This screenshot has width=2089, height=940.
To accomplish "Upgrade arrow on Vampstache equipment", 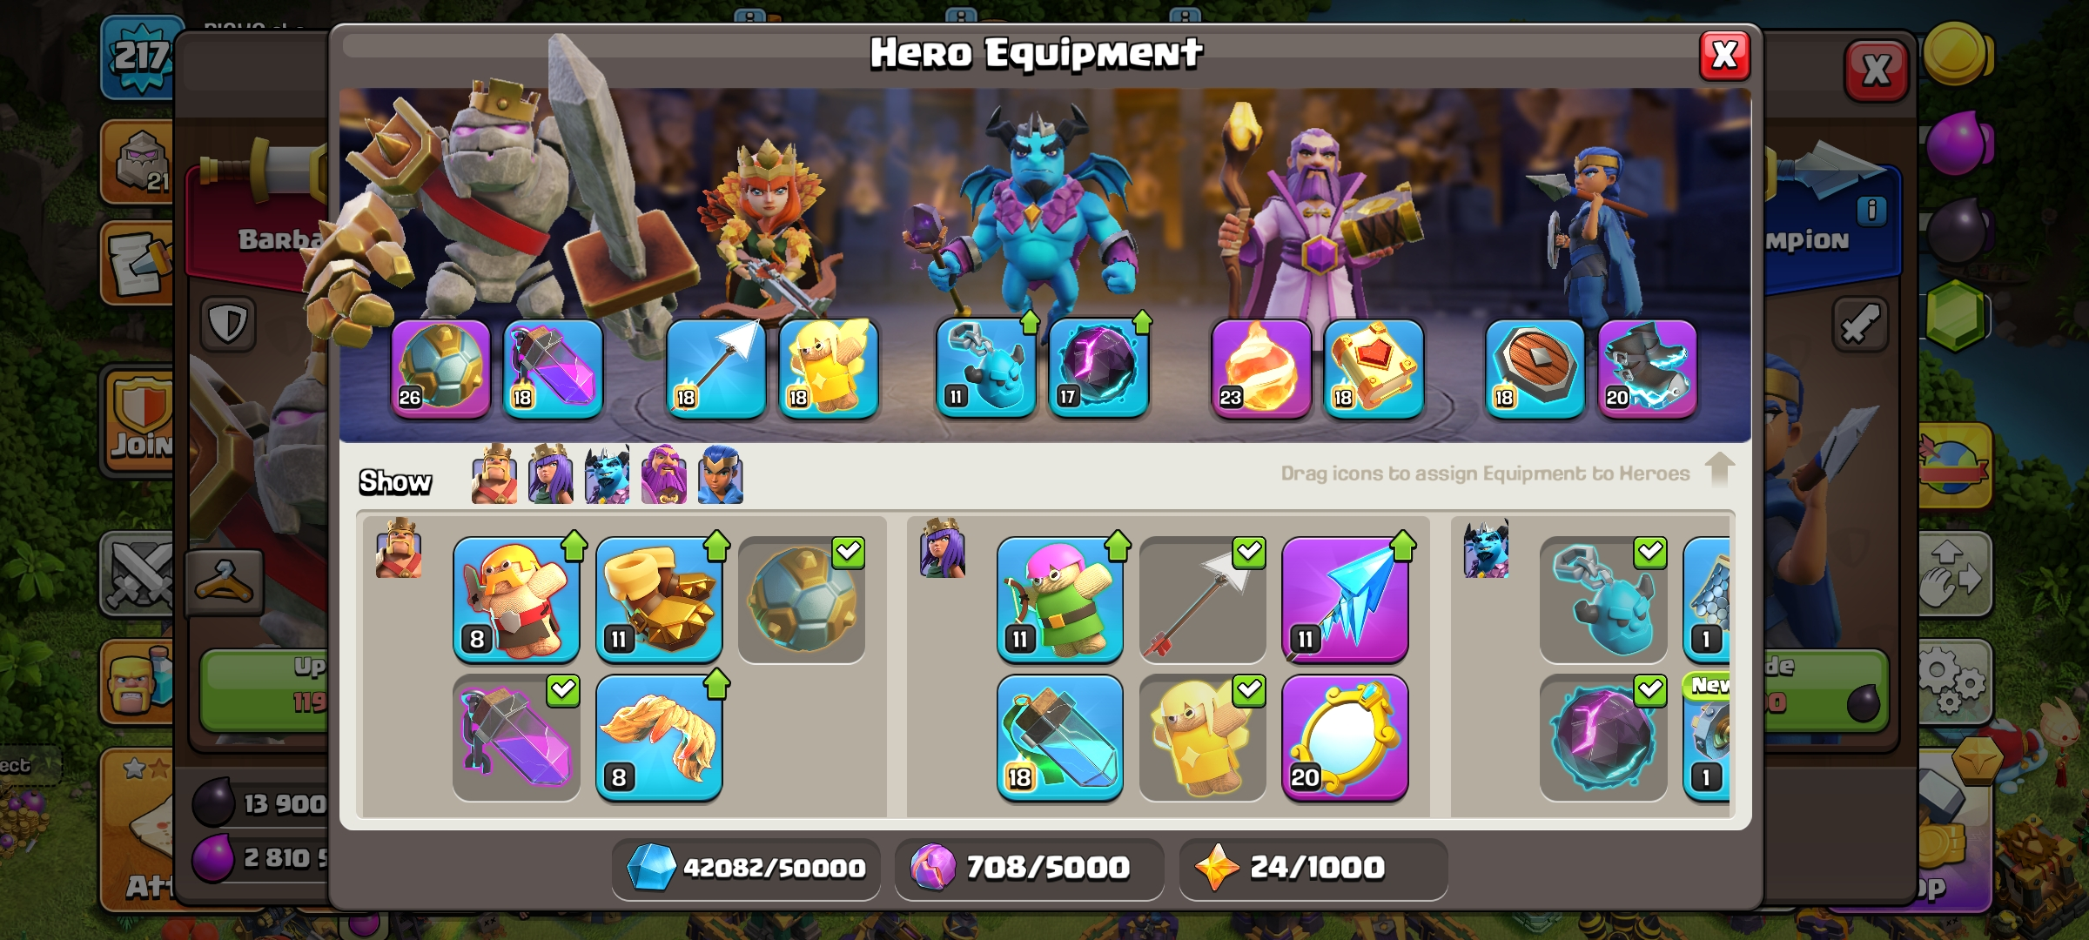I will tap(716, 685).
